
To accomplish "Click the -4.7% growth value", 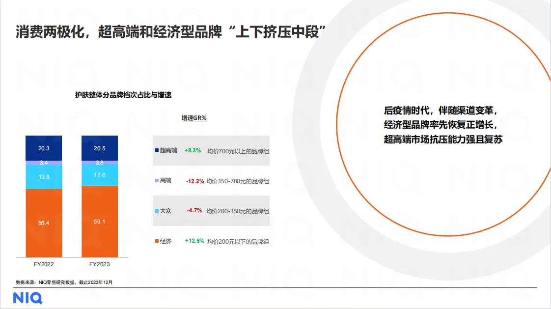I will (194, 211).
